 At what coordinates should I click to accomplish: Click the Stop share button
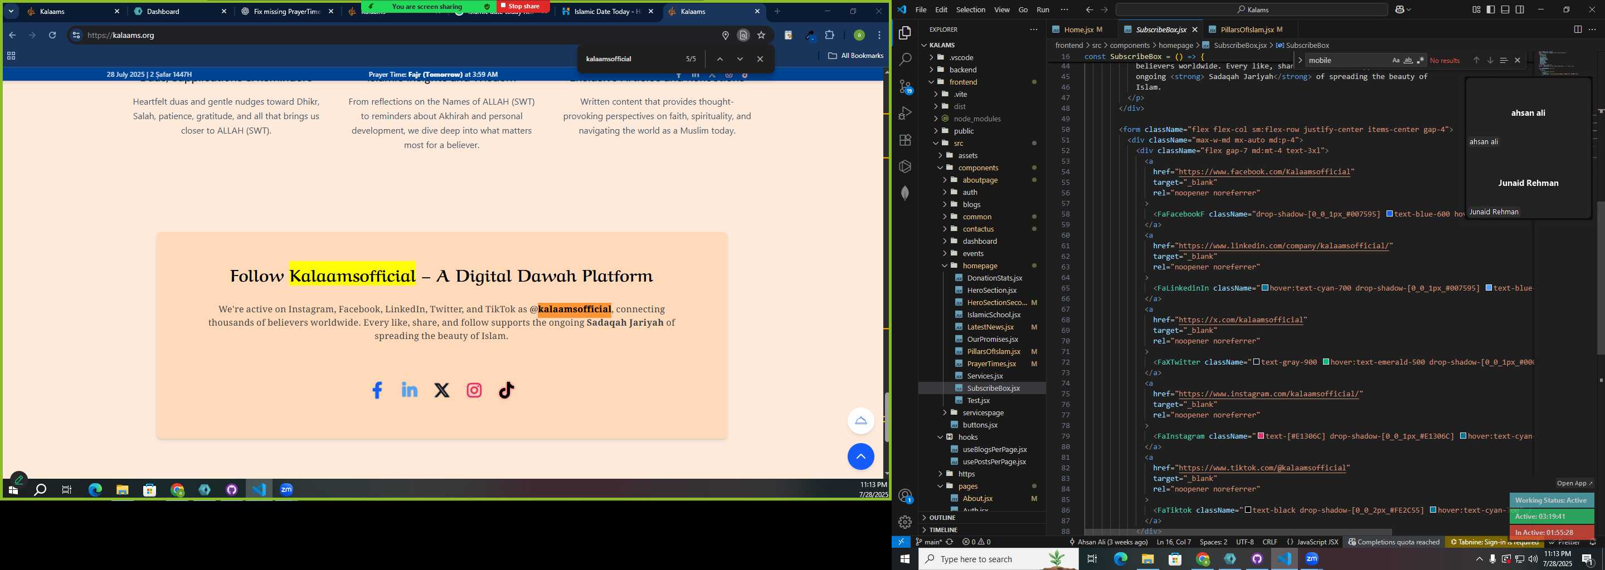pos(523,6)
